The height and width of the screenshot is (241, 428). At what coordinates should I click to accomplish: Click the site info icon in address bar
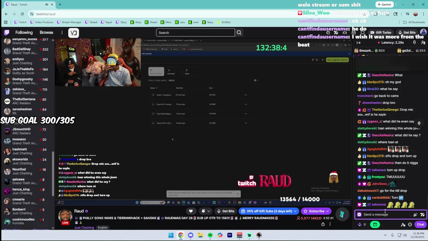point(32,14)
